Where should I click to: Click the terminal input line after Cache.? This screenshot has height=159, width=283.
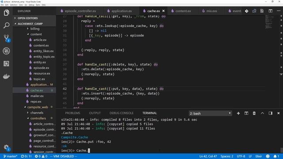pos(89,151)
